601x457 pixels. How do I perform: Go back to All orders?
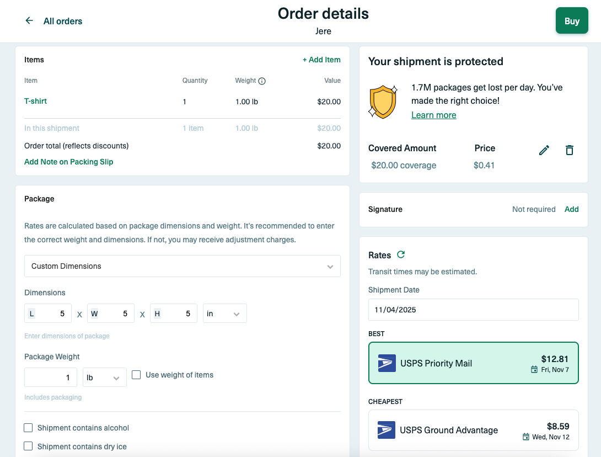coord(63,21)
